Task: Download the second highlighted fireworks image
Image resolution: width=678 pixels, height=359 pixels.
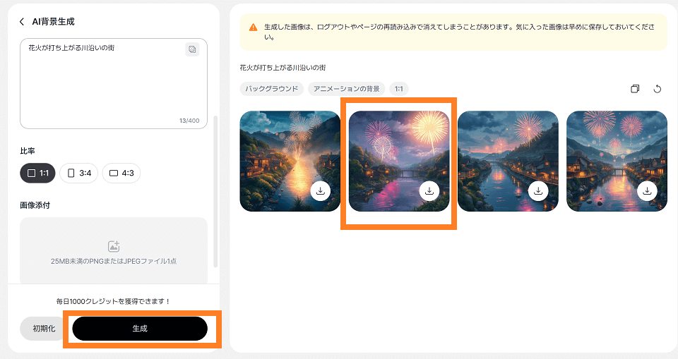Action: (429, 191)
